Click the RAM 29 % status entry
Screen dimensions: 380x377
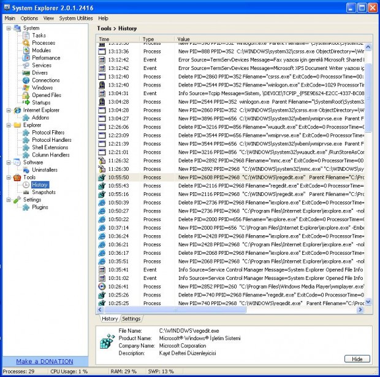point(123,371)
